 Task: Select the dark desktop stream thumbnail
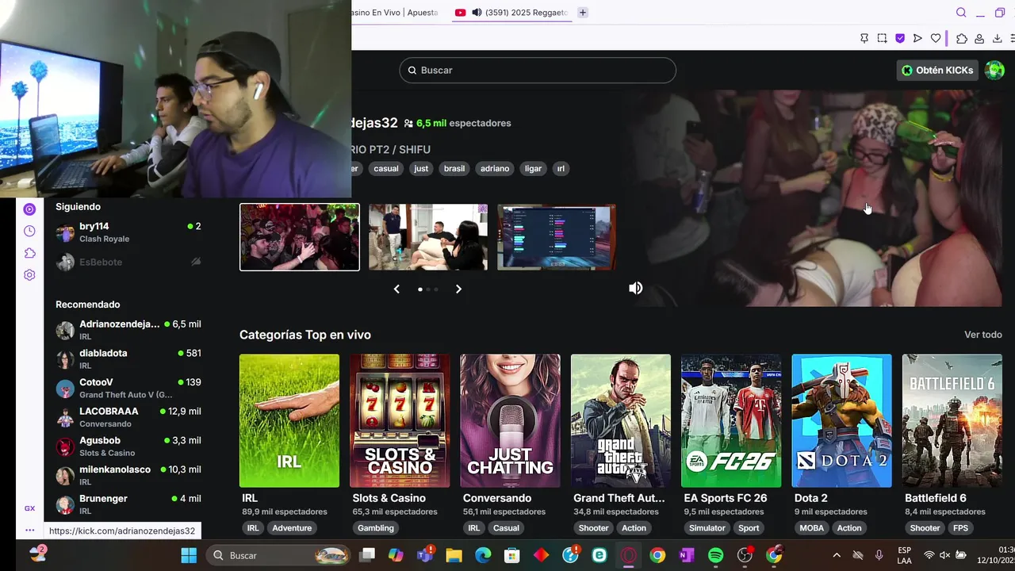[x=556, y=237]
